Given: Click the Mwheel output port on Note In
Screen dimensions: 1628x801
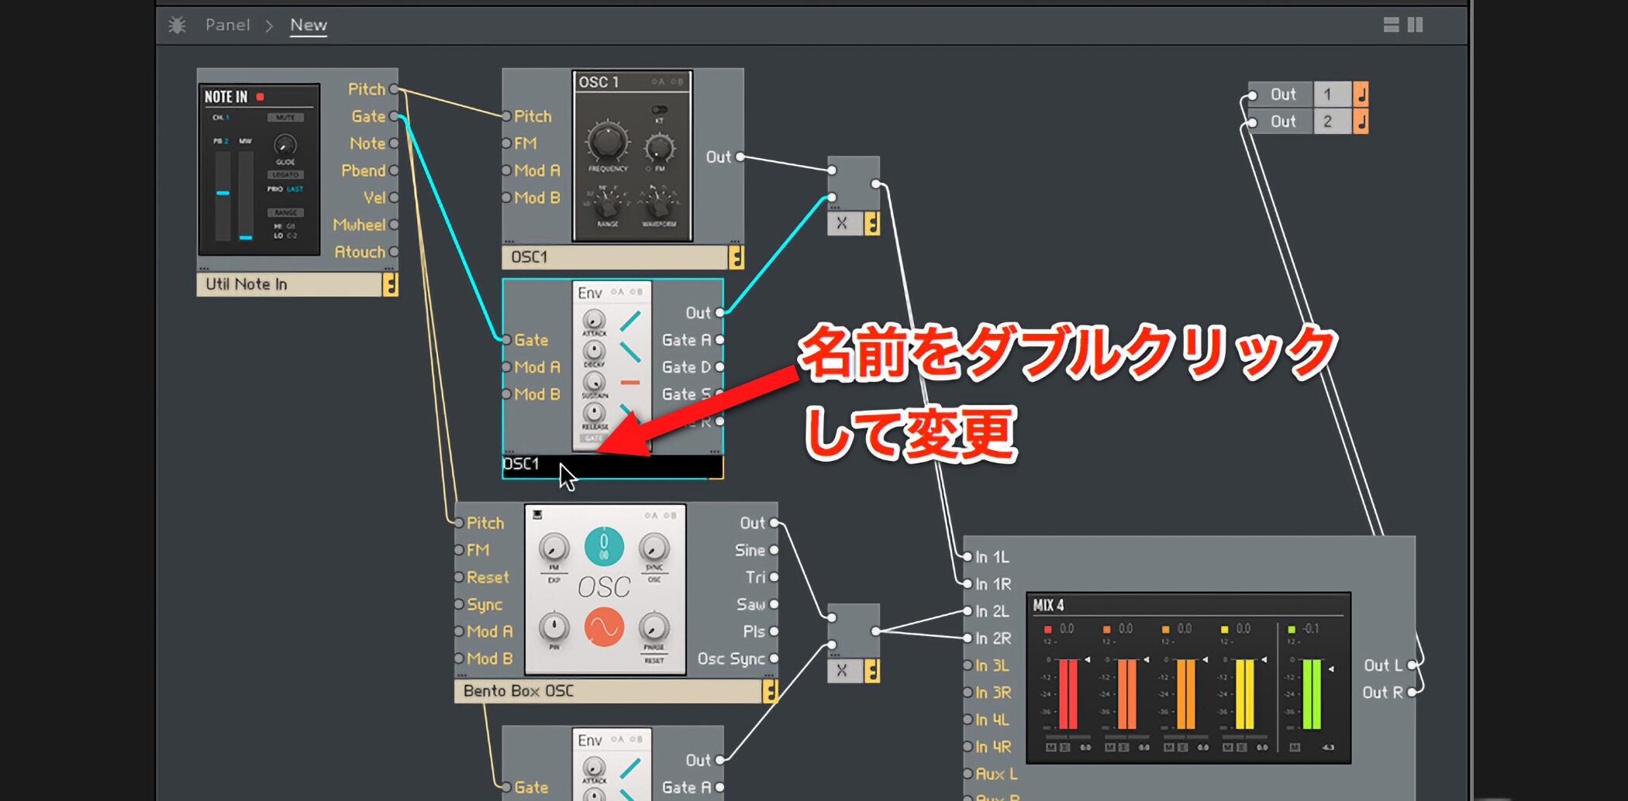Looking at the screenshot, I should coord(394,225).
